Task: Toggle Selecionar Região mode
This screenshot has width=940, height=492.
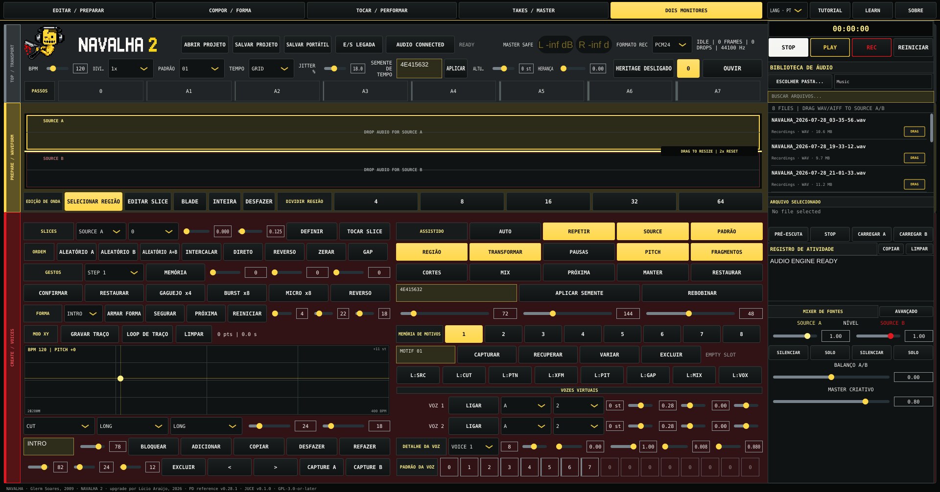Action: [x=93, y=201]
